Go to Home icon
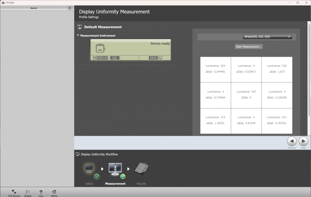Viewport: 311px width, 197px height. pos(54,192)
